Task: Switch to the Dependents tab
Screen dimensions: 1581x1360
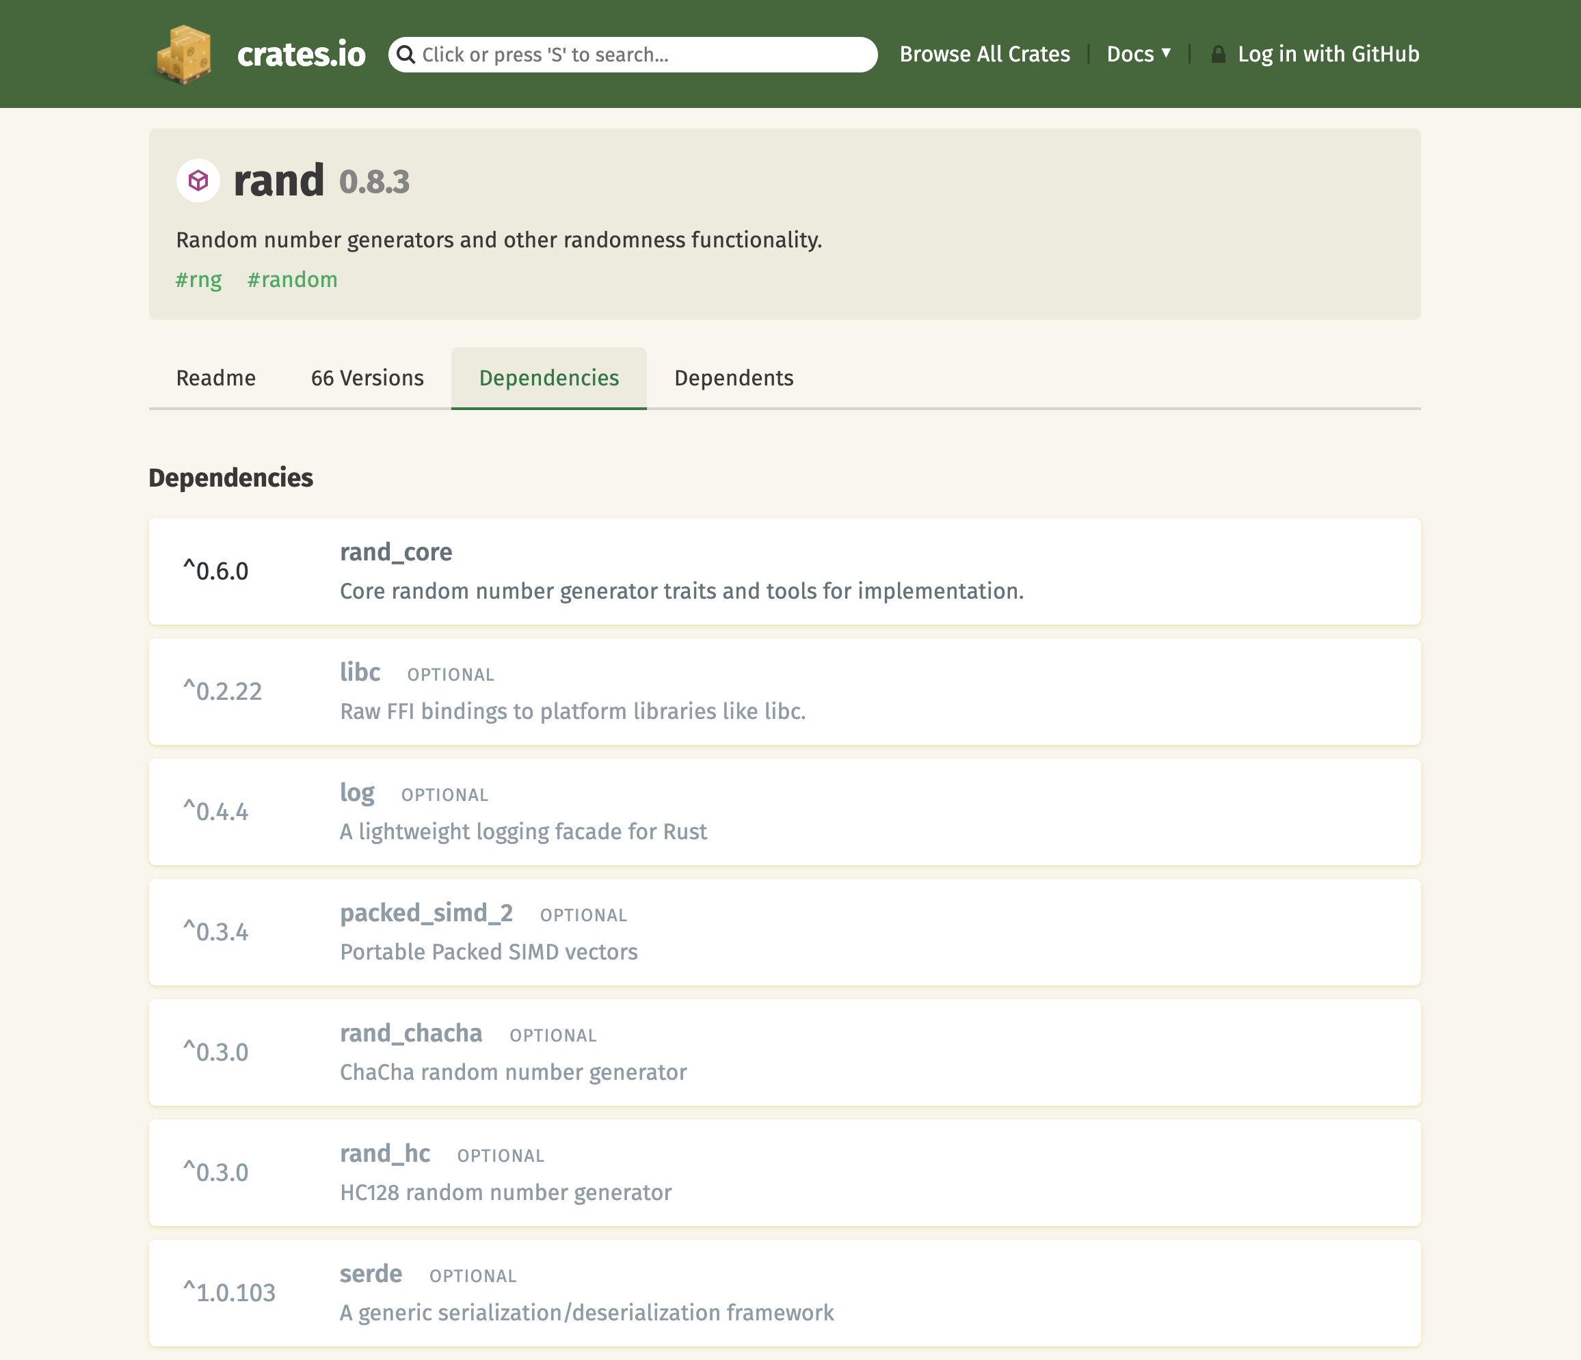Action: 734,379
